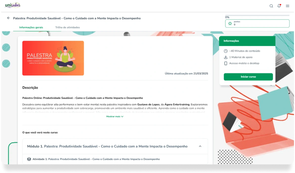Open the notifications bell
Image resolution: width=295 pixels, height=173 pixels.
point(279,6)
